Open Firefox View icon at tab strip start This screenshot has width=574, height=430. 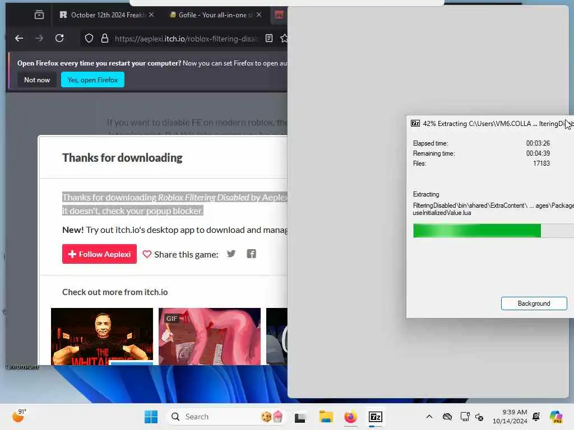point(39,15)
